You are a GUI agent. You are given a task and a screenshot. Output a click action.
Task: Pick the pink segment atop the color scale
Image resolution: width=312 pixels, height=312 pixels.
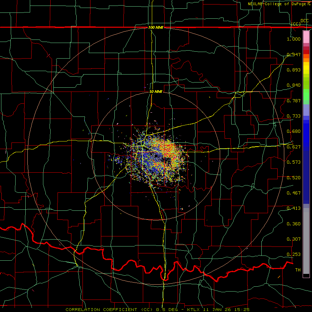[x=306, y=37]
